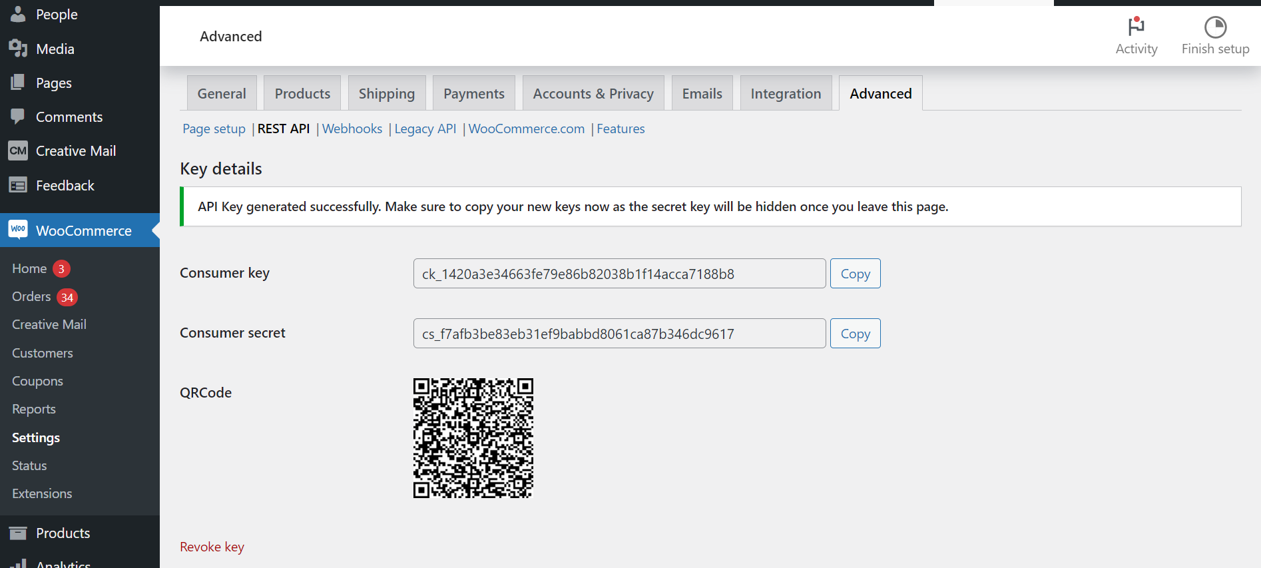Viewport: 1261px width, 568px height.
Task: Switch to the Shipping tab
Action: tap(386, 94)
